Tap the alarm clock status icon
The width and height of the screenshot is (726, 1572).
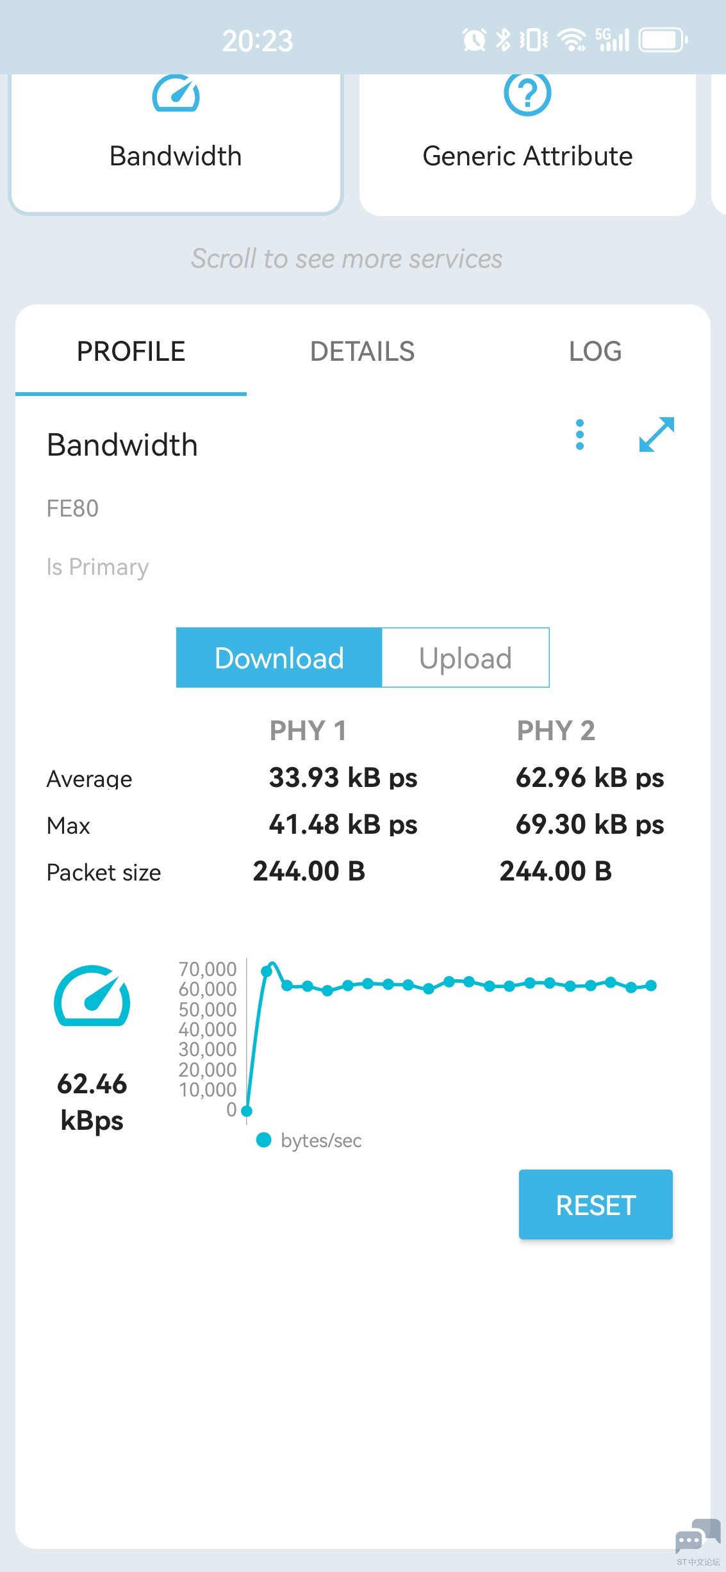pos(474,40)
